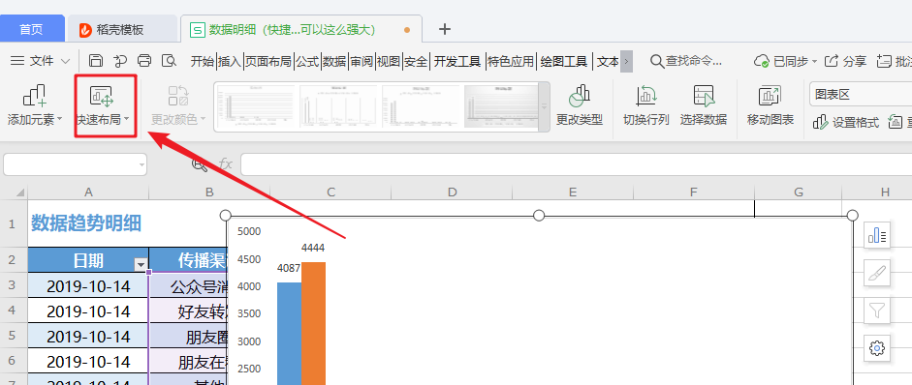Expand the 图表区 chart element selector
The image size is (912, 385).
(x=861, y=94)
